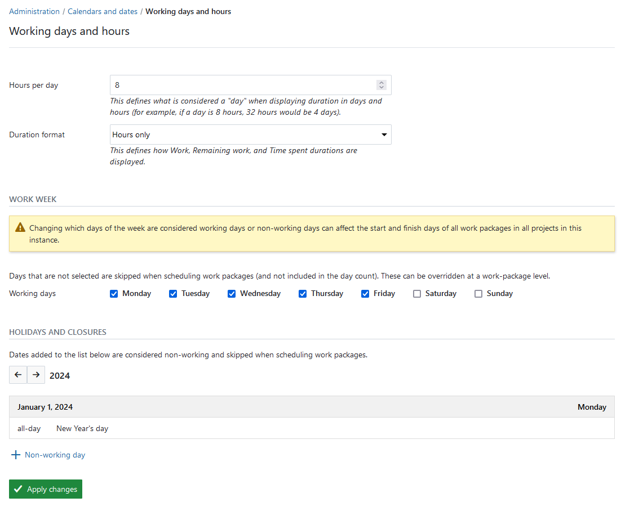Uncheck the Thursday working day checkbox
The image size is (621, 511).
303,293
